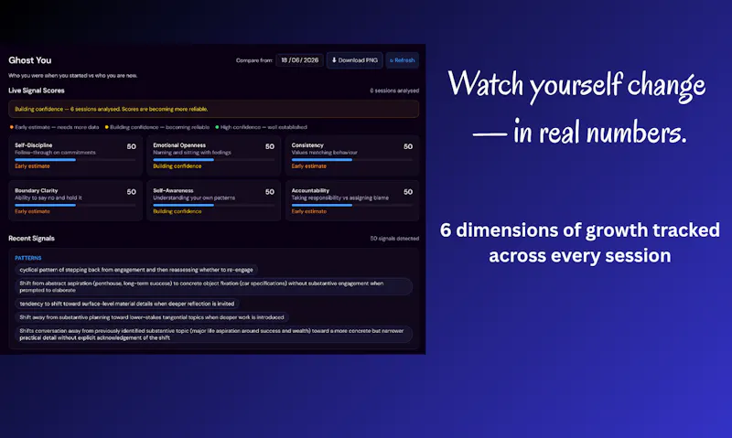This screenshot has width=732, height=438.
Task: Click the Accountability progress bar
Action: [352, 205]
